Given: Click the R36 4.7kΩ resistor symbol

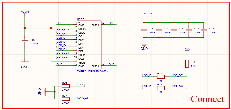Looking at the screenshot, I should pyautogui.click(x=66, y=87).
